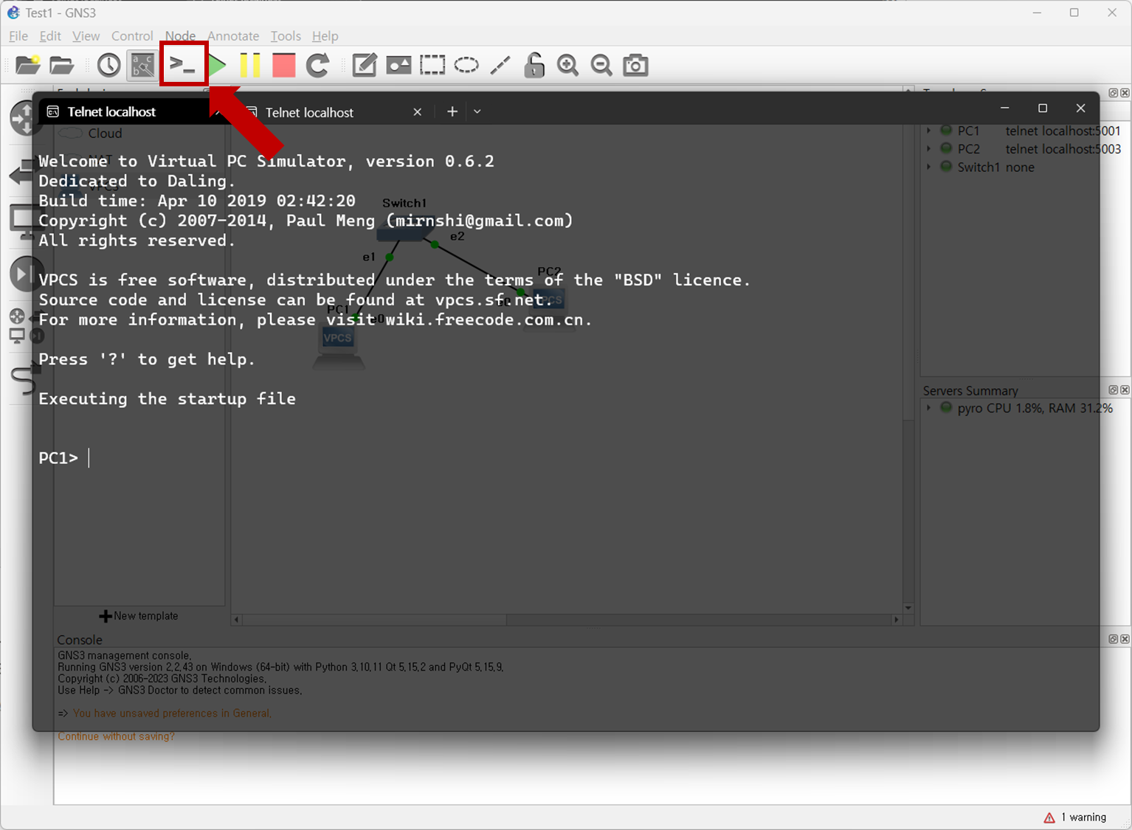The height and width of the screenshot is (830, 1132).
Task: Open the Edit menu
Action: coord(50,36)
